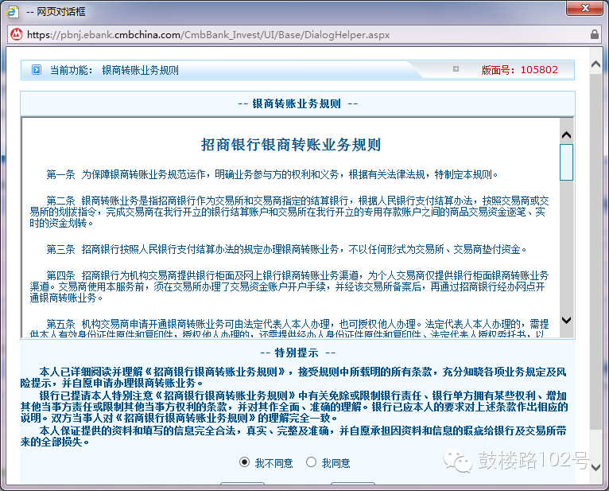Click the Internet Explorer icon in title bar
Viewport: 609px width, 491px height.
pyautogui.click(x=12, y=11)
